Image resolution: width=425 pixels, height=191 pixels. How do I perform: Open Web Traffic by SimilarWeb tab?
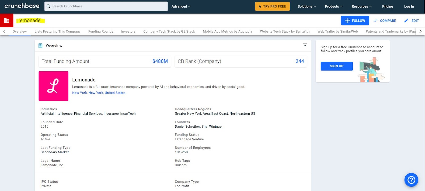(338, 31)
